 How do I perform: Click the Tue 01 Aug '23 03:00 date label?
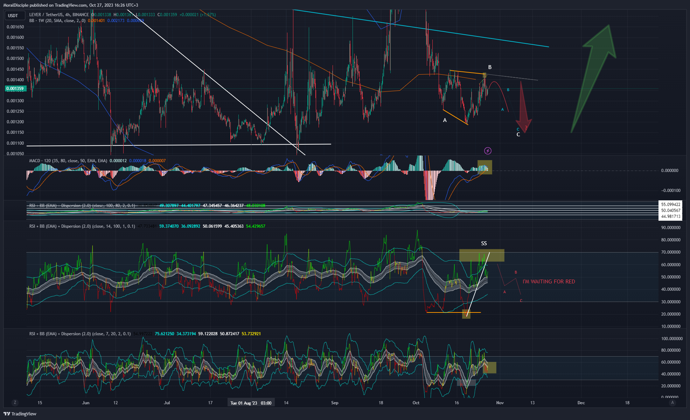click(251, 403)
